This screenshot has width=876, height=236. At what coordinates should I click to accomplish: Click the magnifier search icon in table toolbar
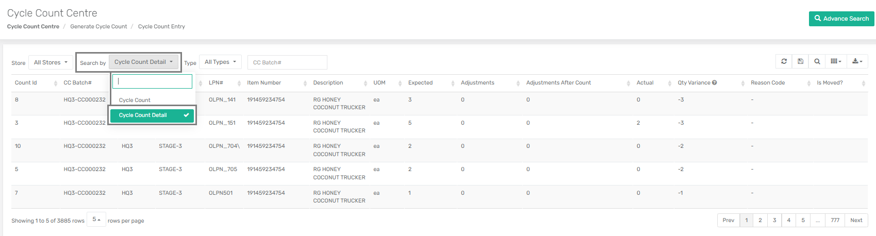(x=817, y=61)
